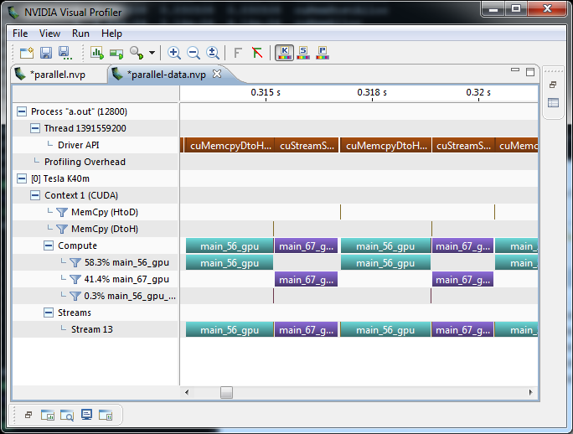
Task: Toggle color by stream (S) mode
Action: pyautogui.click(x=303, y=53)
